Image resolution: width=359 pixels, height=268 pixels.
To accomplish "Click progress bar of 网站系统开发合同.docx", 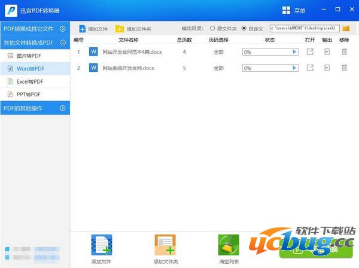I will click(x=270, y=68).
